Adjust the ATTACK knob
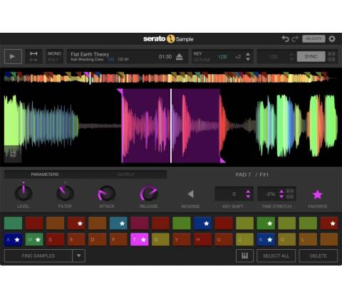Viewport: 342px width, 299px height. (107, 194)
